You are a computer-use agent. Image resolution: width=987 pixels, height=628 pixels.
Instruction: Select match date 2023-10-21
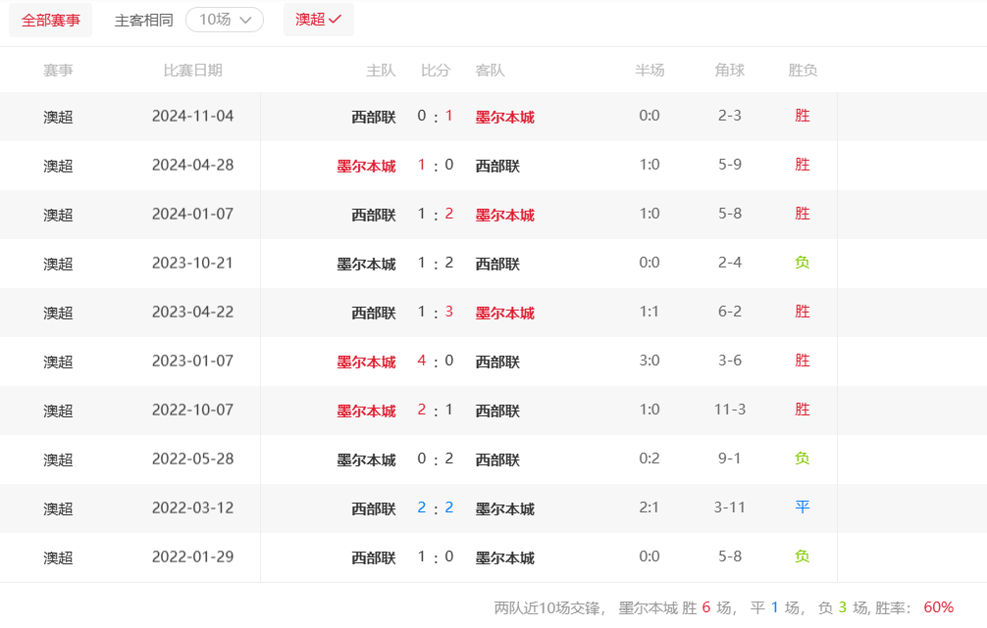(x=192, y=264)
